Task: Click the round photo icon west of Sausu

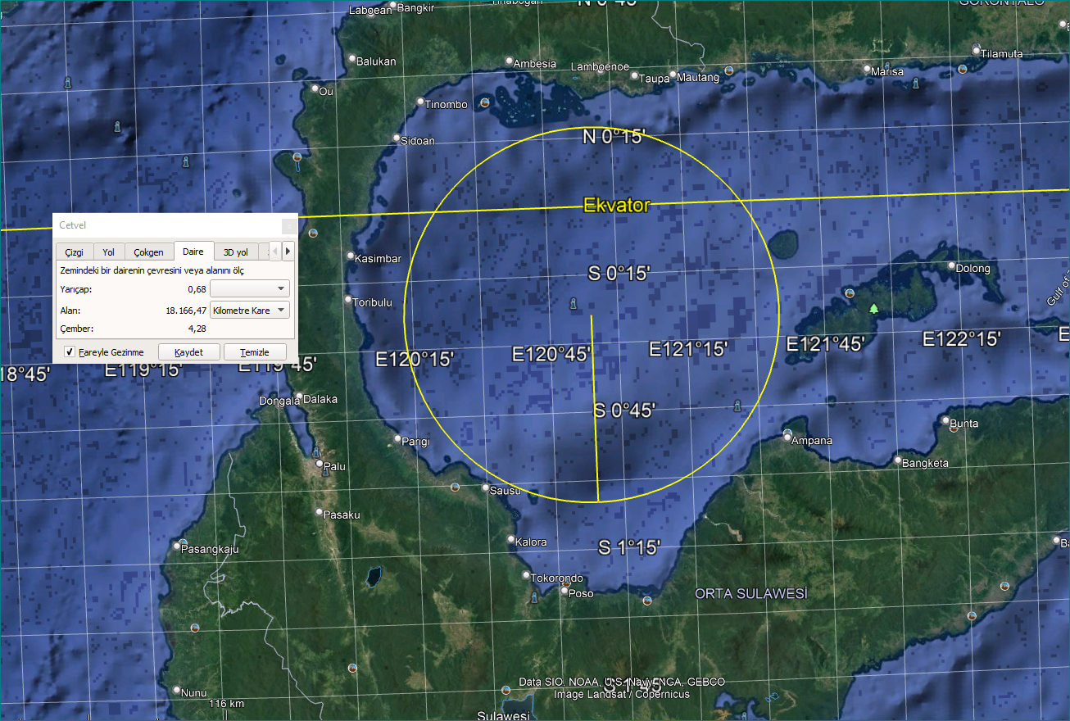Action: click(x=456, y=487)
